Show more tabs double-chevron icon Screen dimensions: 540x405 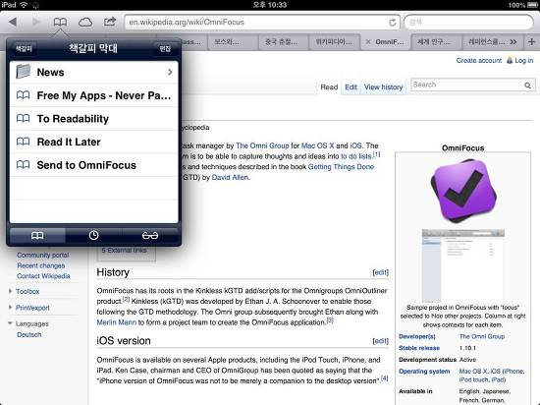click(513, 42)
